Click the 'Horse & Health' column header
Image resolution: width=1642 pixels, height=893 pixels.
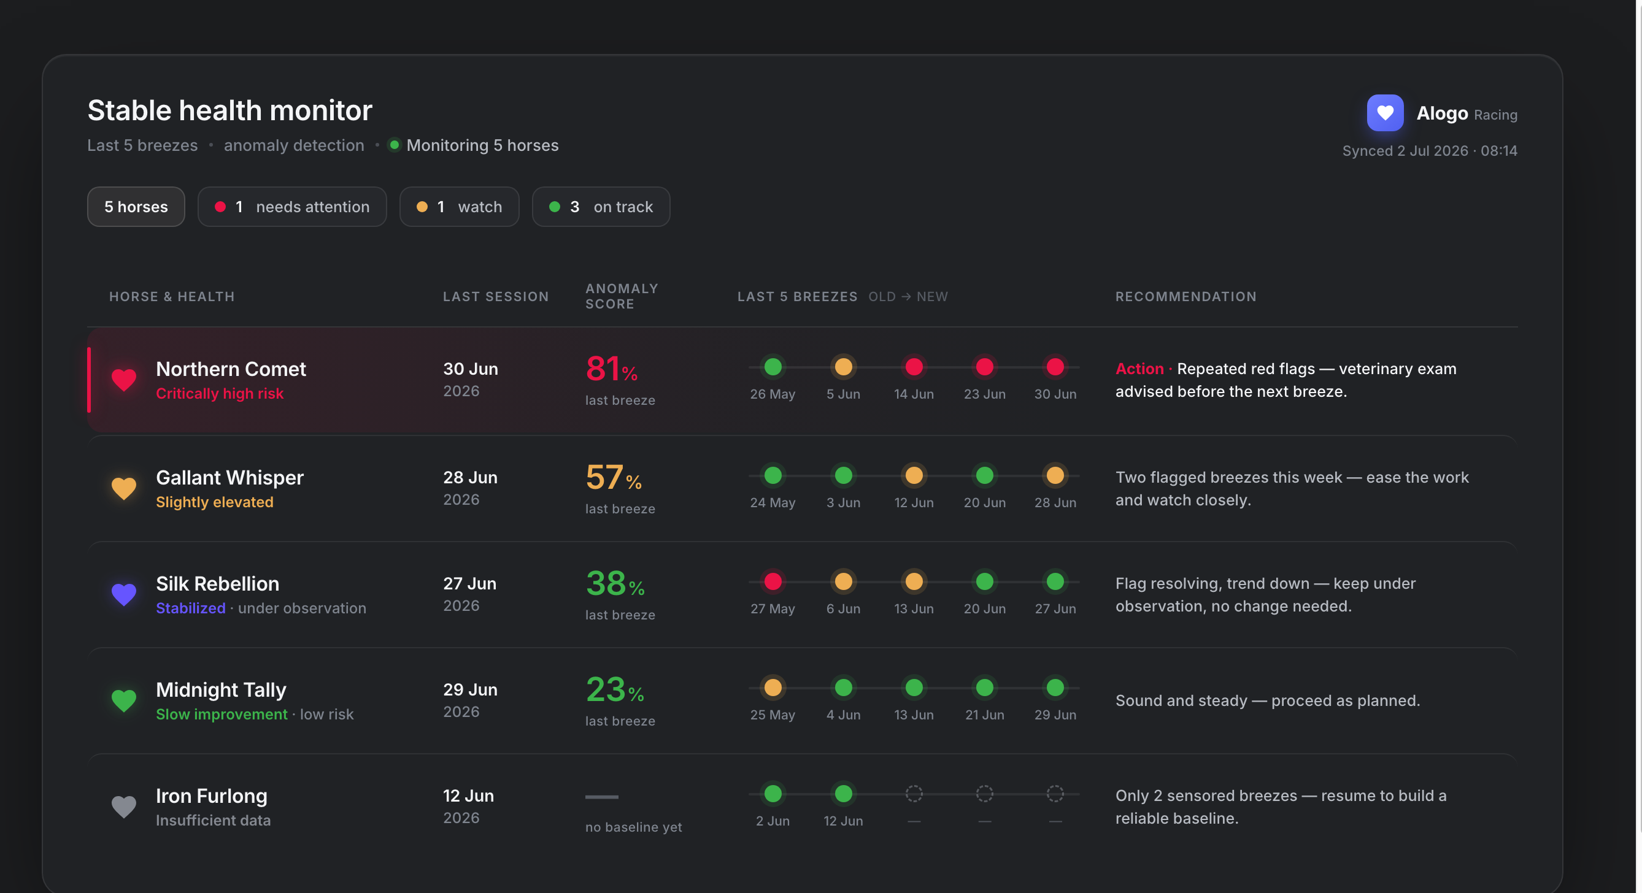[x=171, y=297]
